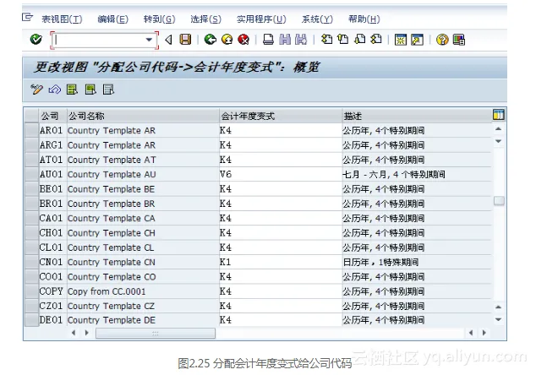Select row selector for DE01
Image resolution: width=536 pixels, height=375 pixels.
click(x=31, y=321)
